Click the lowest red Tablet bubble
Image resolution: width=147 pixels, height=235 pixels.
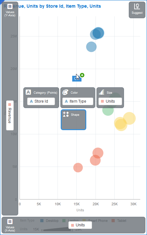(78, 168)
